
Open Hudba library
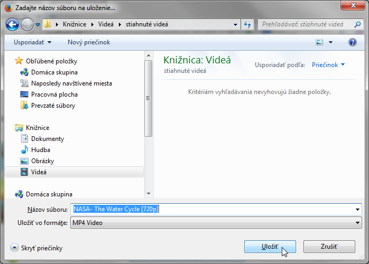point(41,150)
